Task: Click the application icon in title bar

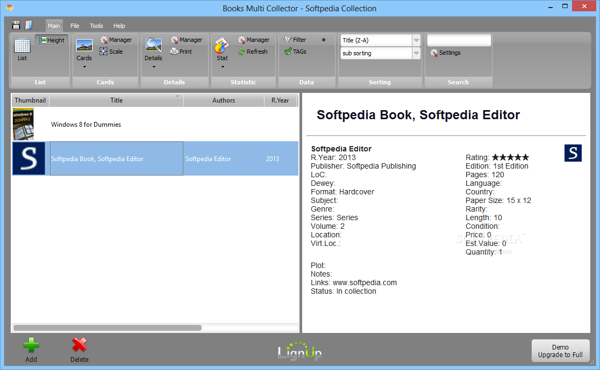Action: click(x=10, y=8)
